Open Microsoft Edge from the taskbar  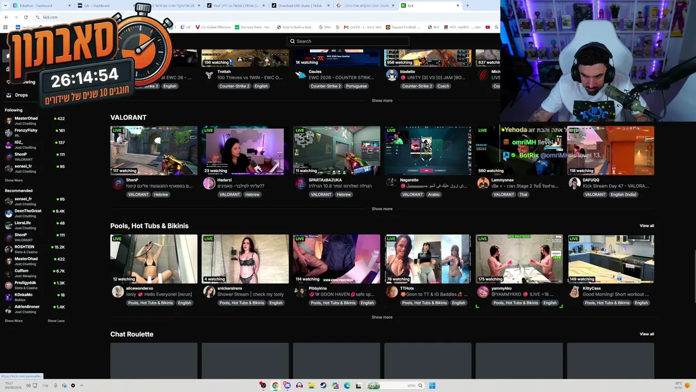[347, 385]
